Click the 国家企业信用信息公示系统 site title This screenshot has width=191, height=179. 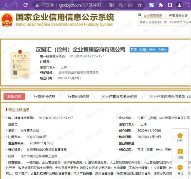65,17
